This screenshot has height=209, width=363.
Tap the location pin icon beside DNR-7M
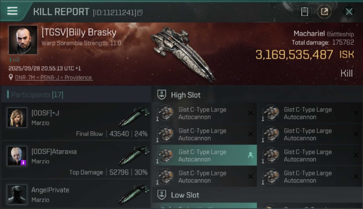coord(11,77)
